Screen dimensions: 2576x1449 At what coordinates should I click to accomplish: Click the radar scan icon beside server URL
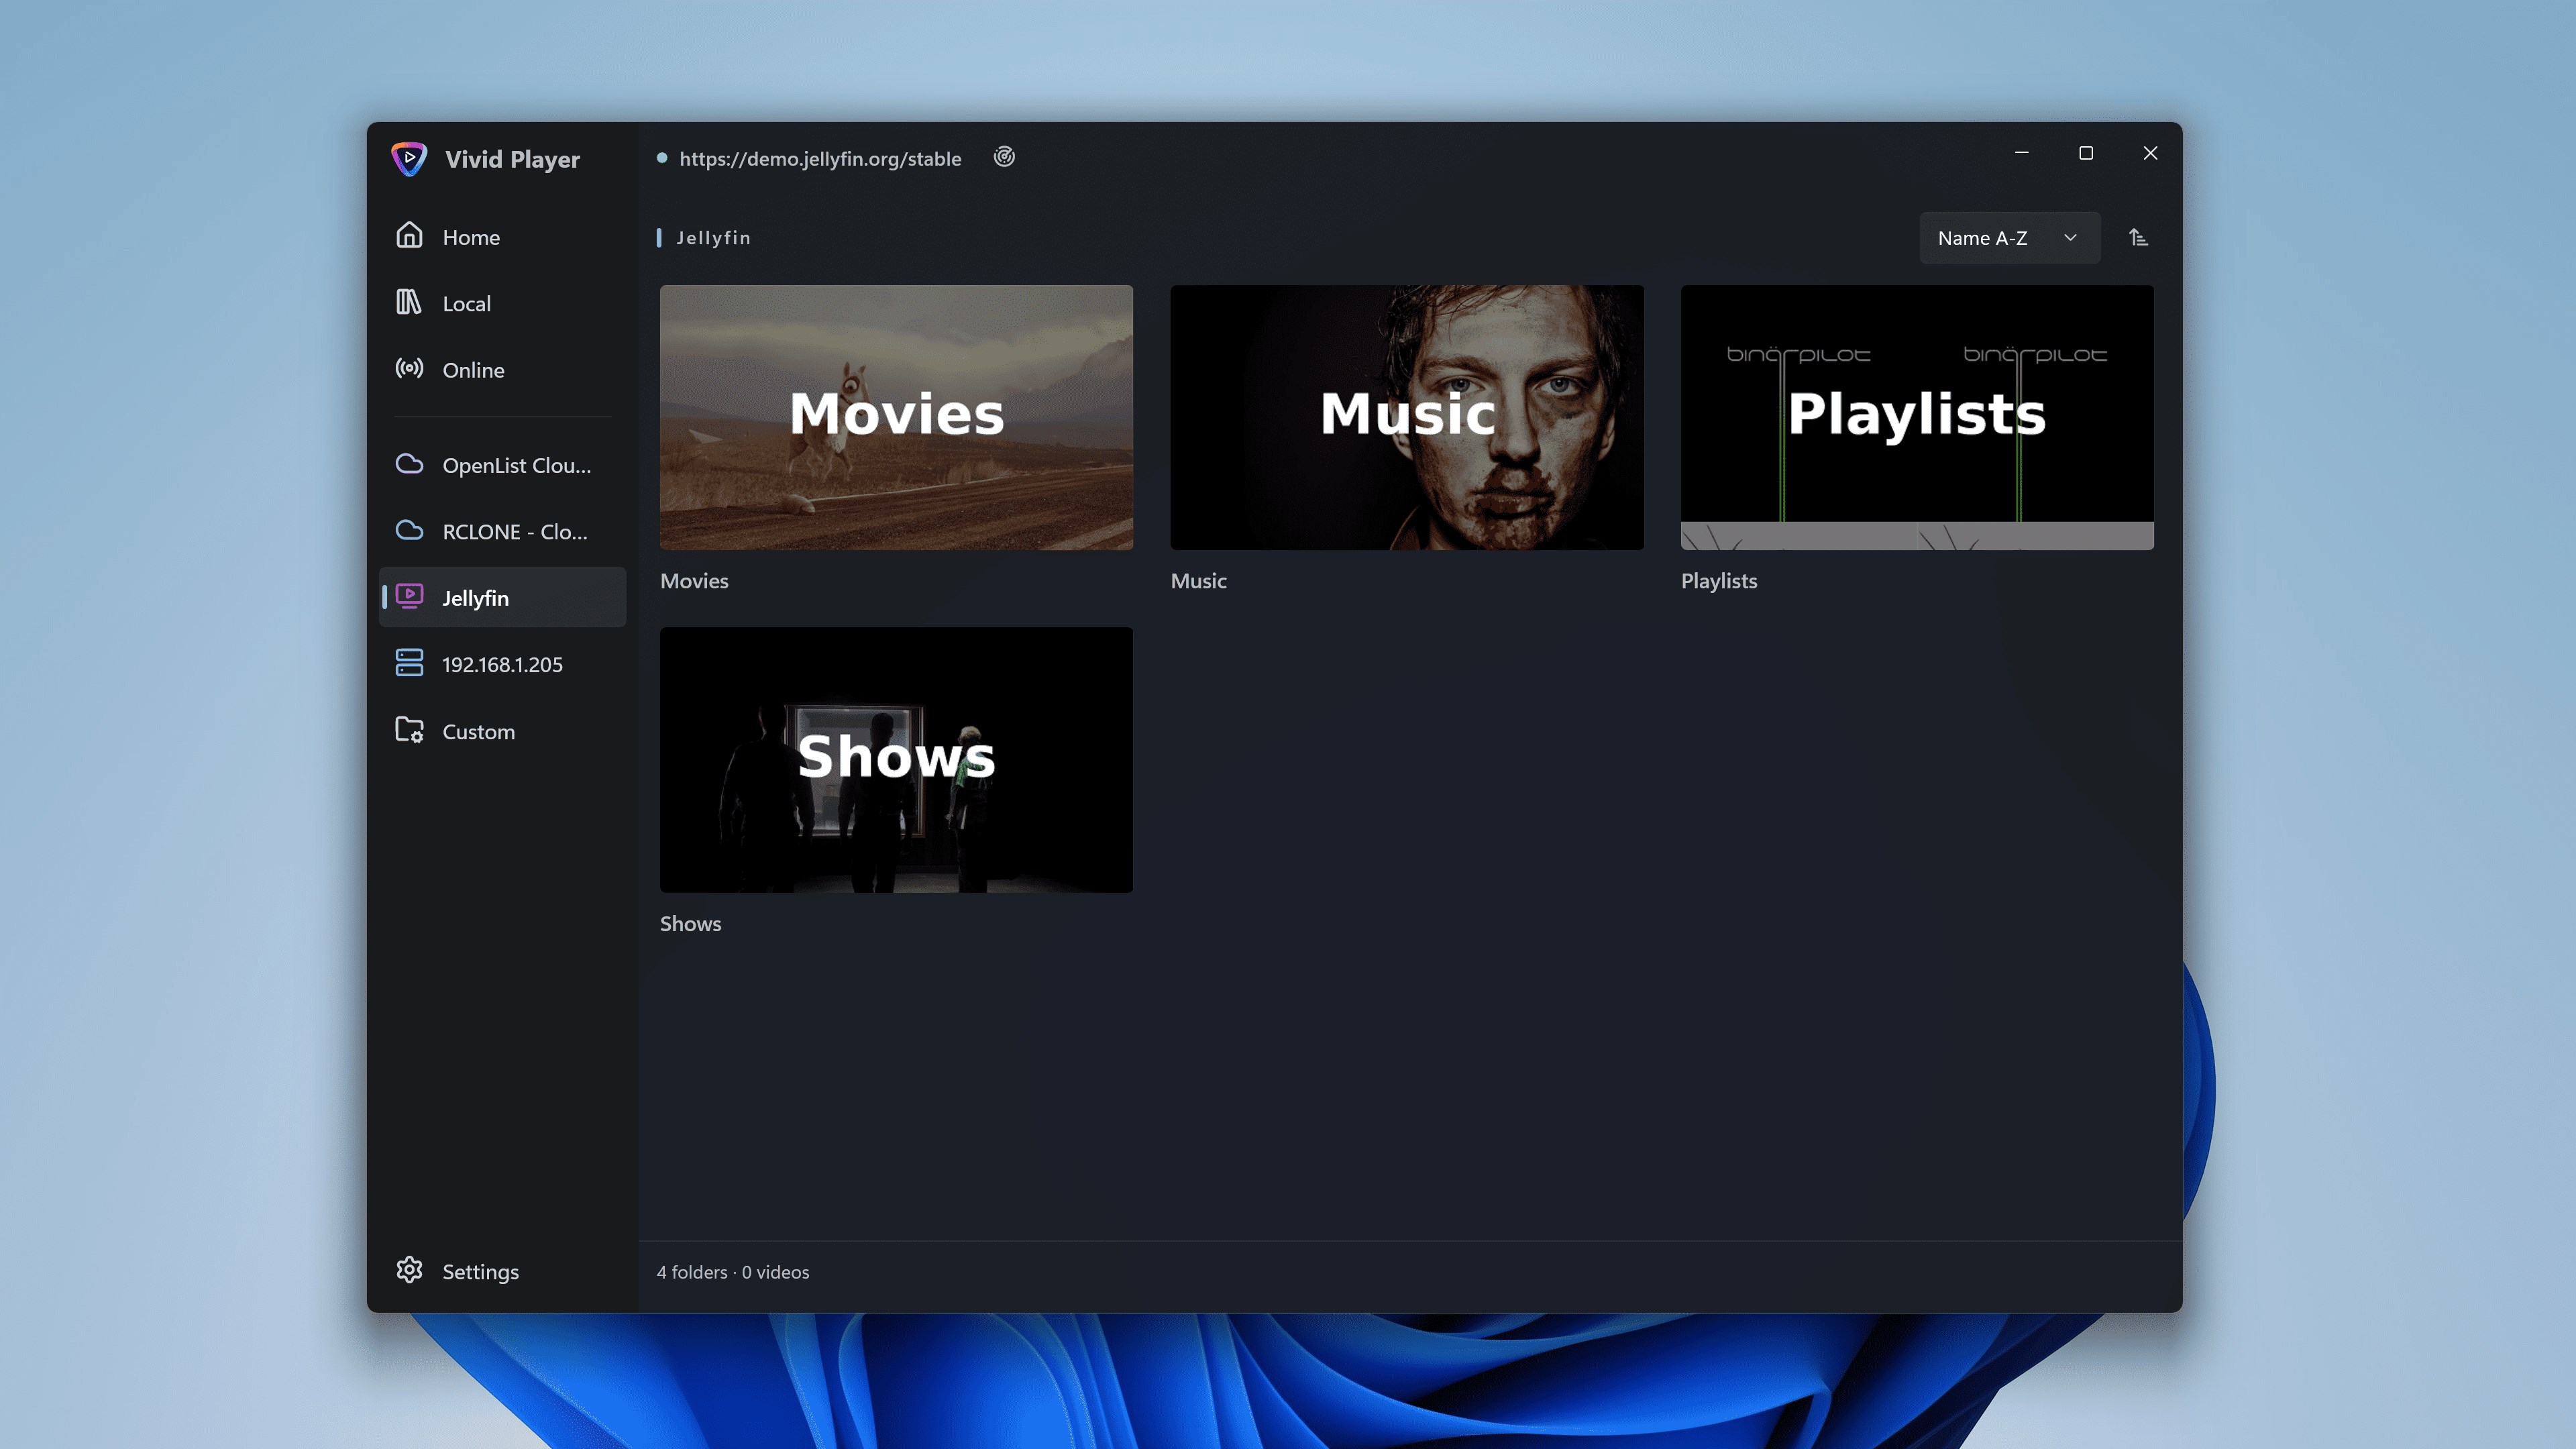point(1004,157)
